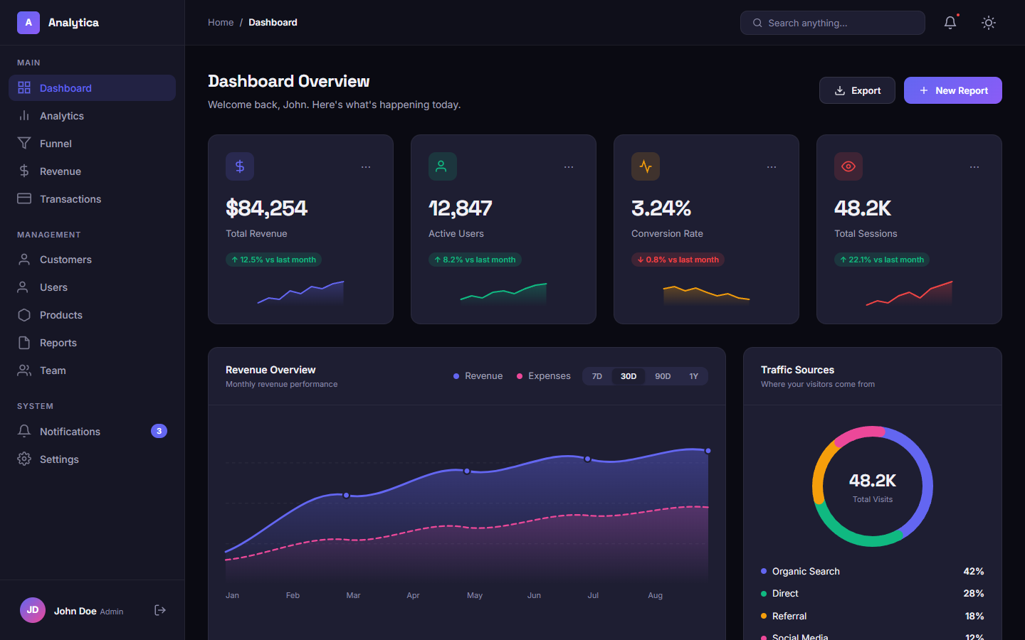
Task: Open Reports from the sidebar
Action: 93,343
